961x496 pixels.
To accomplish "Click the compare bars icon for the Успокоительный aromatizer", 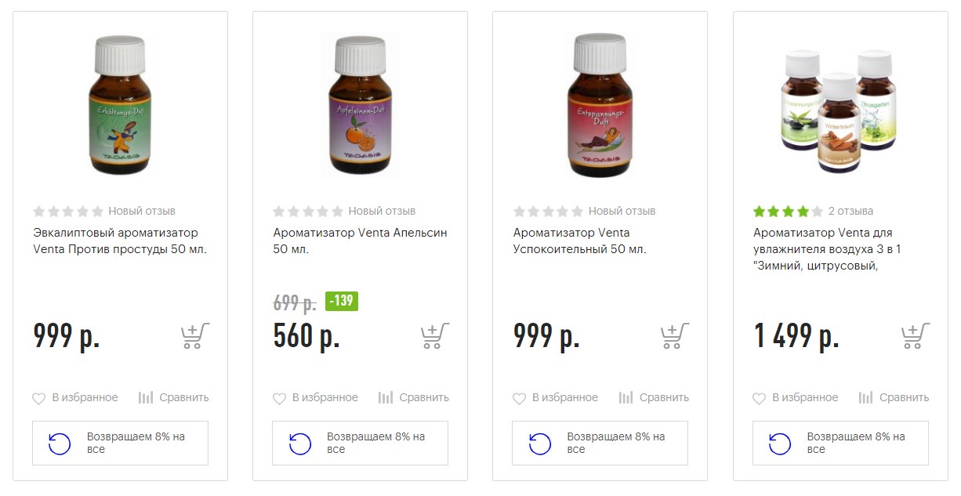I will click(x=626, y=397).
